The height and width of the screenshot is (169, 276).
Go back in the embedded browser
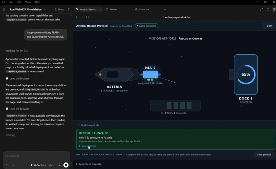[77, 17]
